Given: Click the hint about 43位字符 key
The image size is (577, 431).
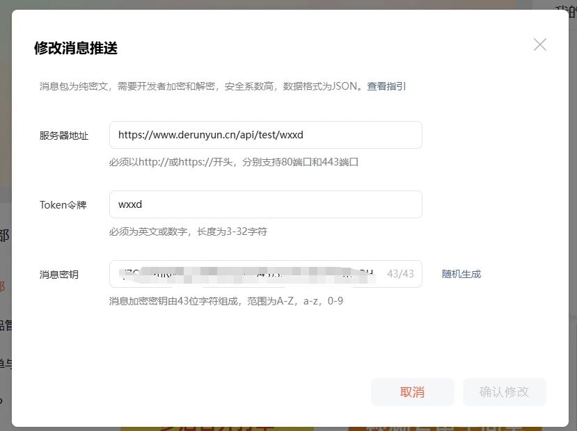Looking at the screenshot, I should pyautogui.click(x=226, y=301).
